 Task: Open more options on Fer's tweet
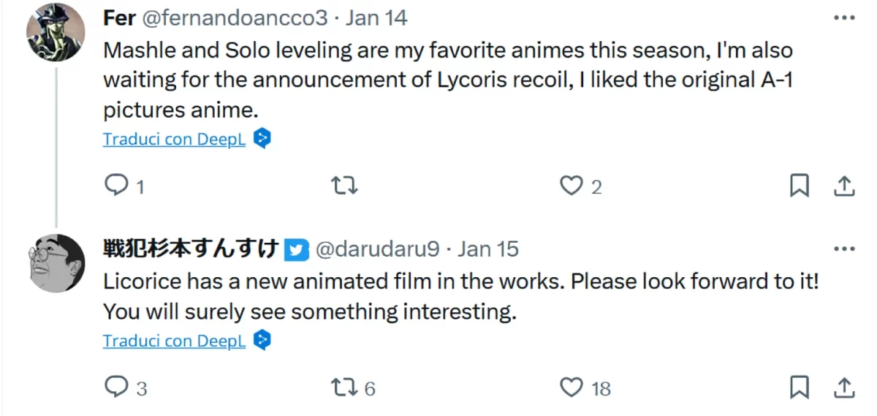844,18
